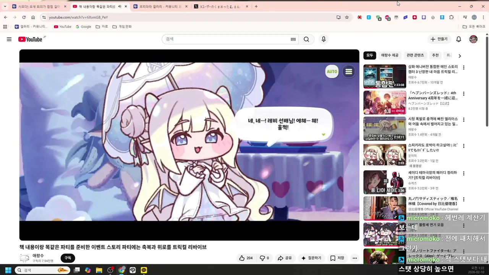Open the Google bookmark in bookmarks bar
The image size is (489, 275).
pyautogui.click(x=83, y=27)
